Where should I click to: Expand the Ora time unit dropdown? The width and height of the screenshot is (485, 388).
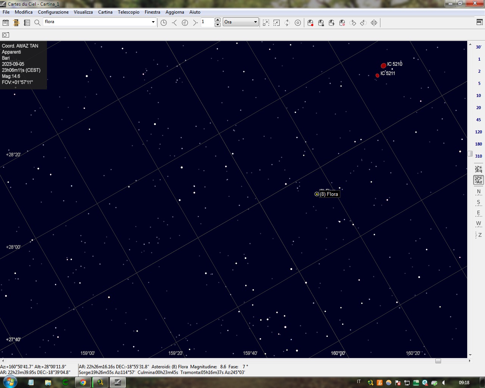(255, 22)
